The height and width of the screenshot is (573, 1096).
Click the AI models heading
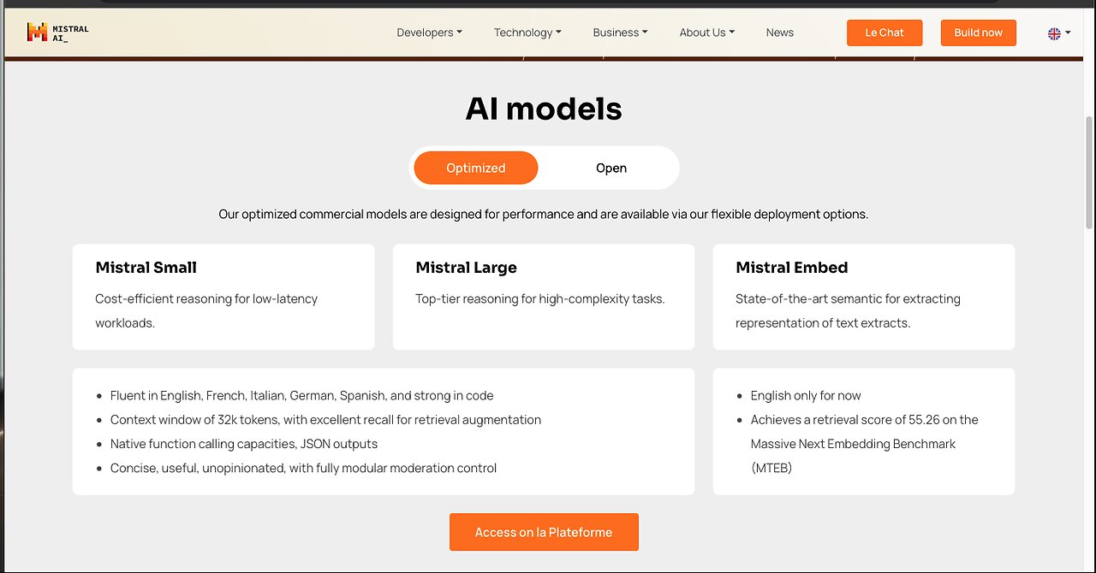pos(544,109)
